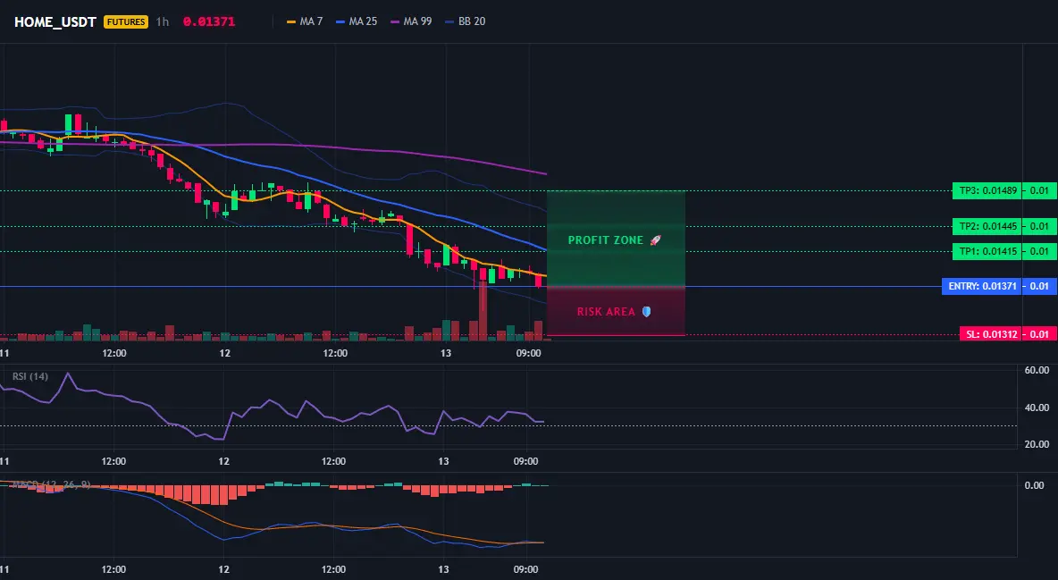Click the red risk area box
Viewport: 1058px width, 580px height.
point(616,311)
